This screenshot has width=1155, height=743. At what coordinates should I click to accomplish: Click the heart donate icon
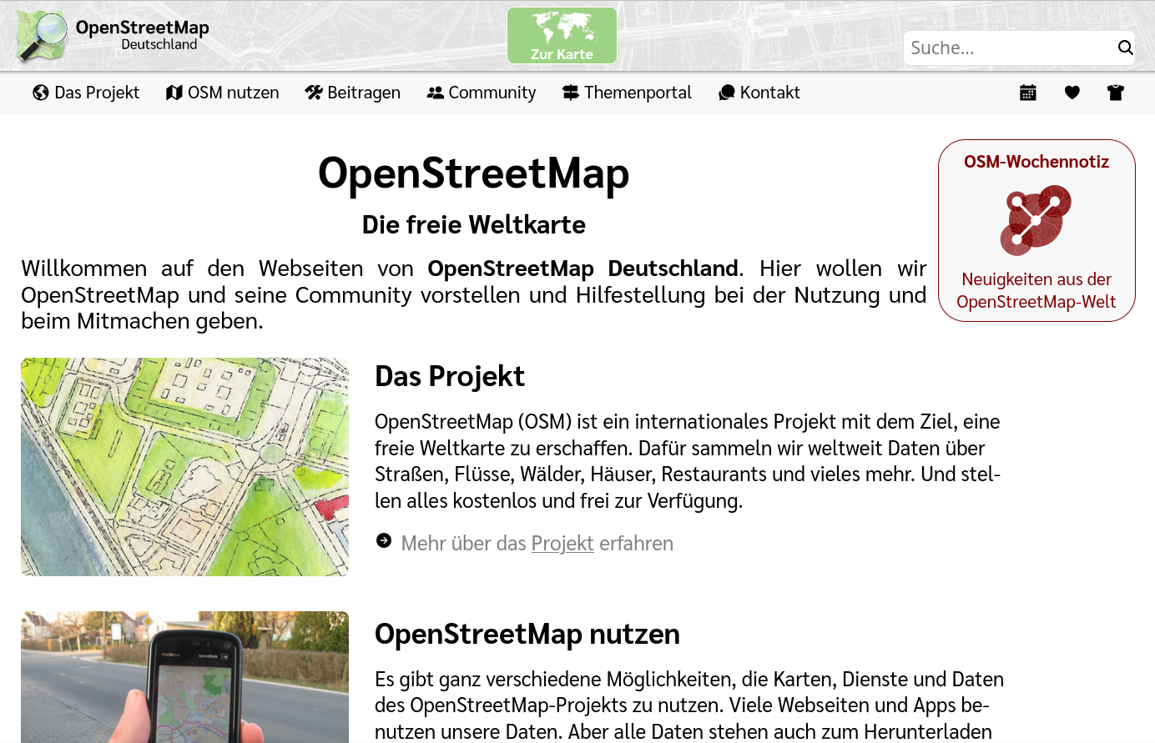[1072, 93]
